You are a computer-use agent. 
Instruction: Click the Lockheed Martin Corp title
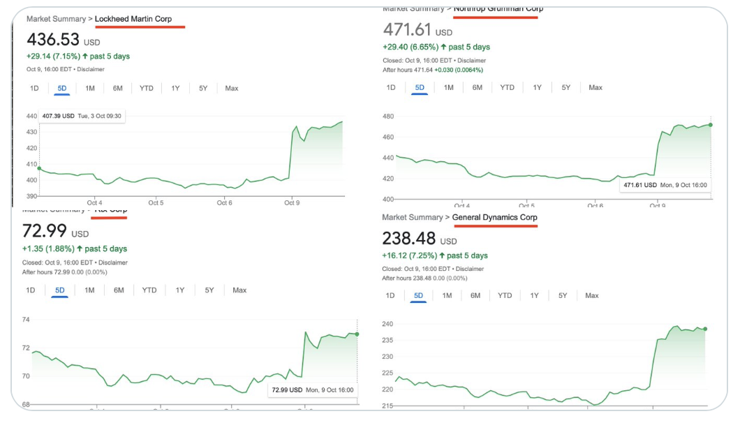133,19
